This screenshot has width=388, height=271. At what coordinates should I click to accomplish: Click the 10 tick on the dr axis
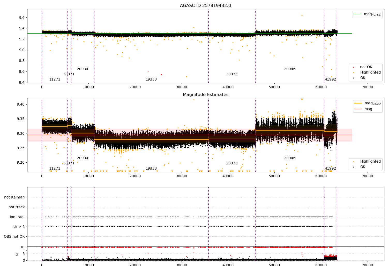pyautogui.click(x=23, y=247)
